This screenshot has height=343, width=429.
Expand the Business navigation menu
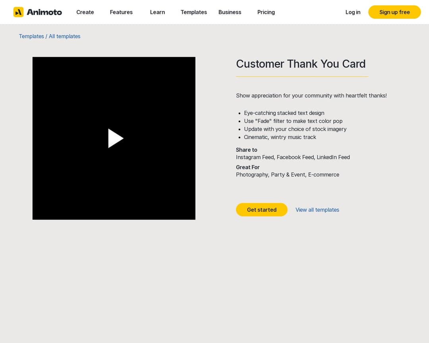click(230, 12)
